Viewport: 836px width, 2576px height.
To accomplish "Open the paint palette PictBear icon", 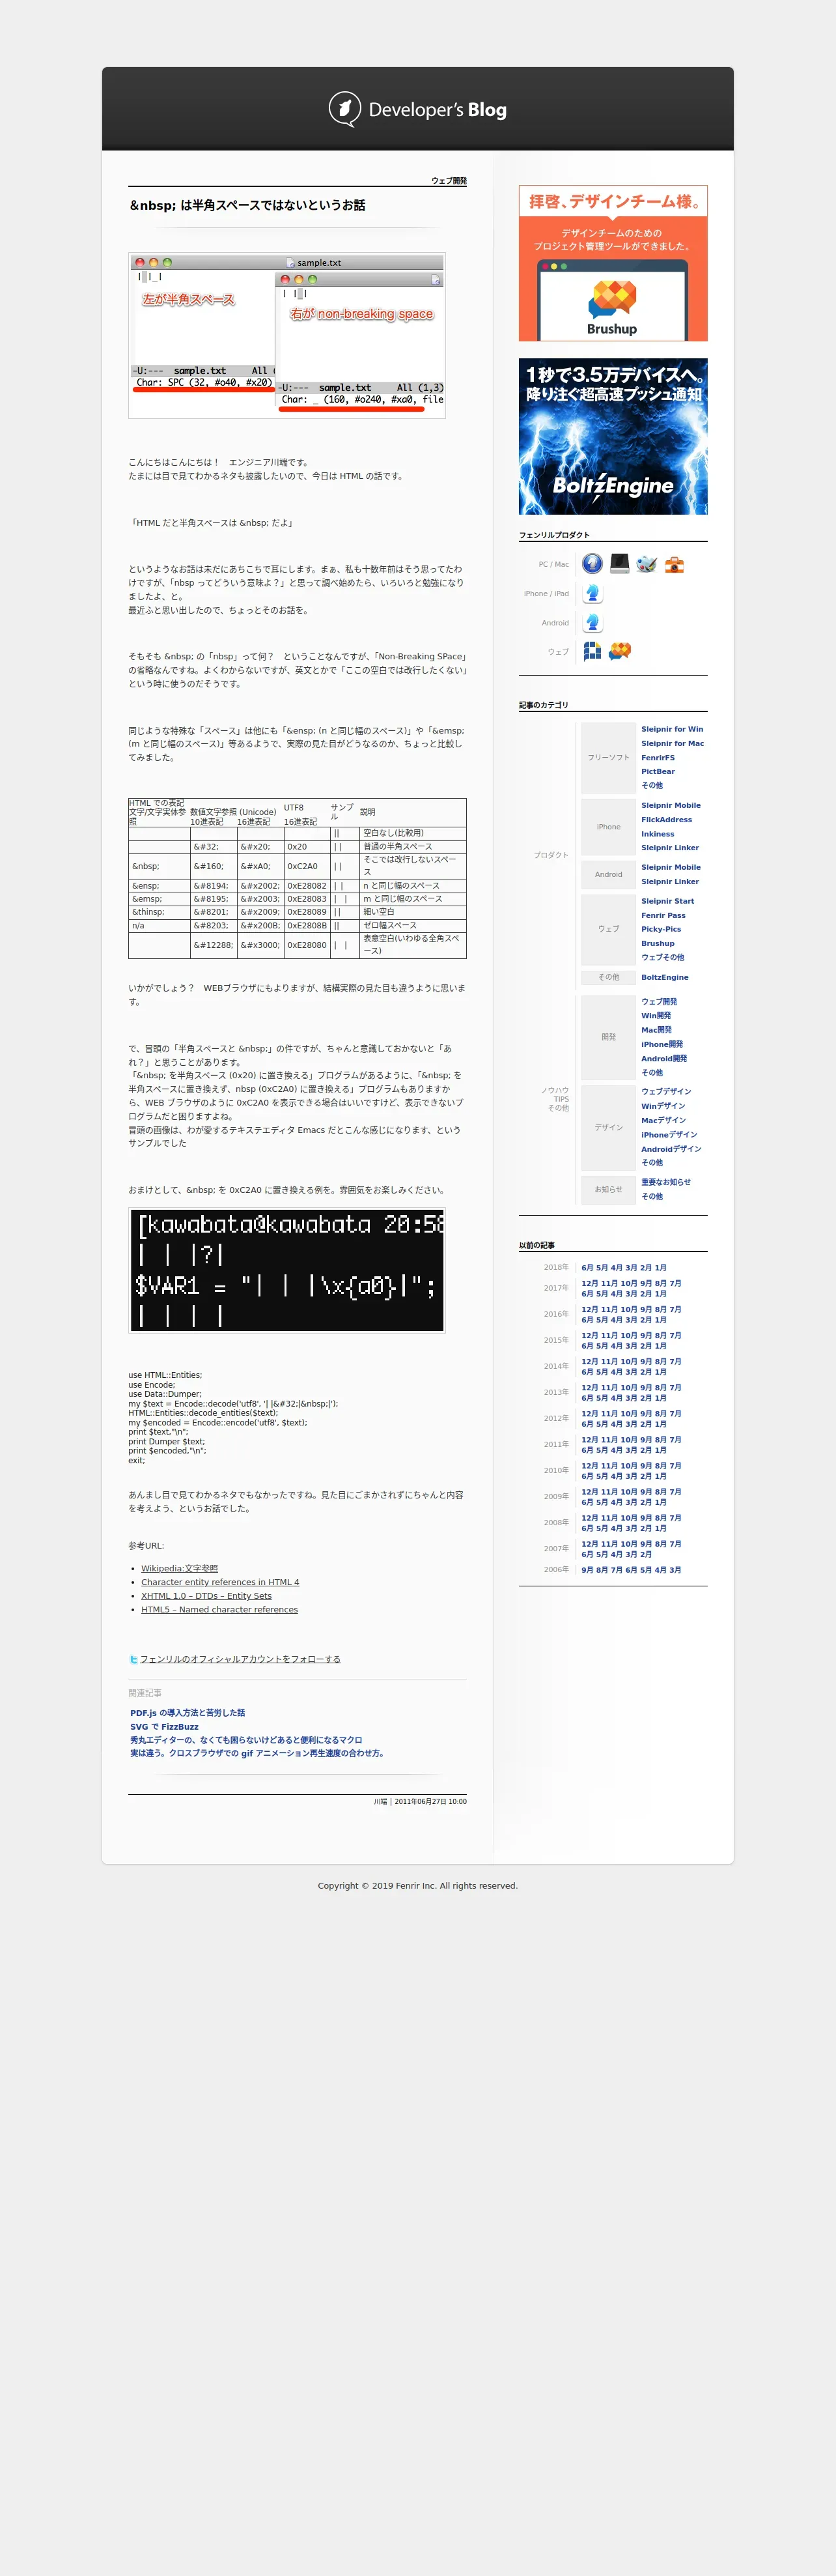I will coord(647,564).
